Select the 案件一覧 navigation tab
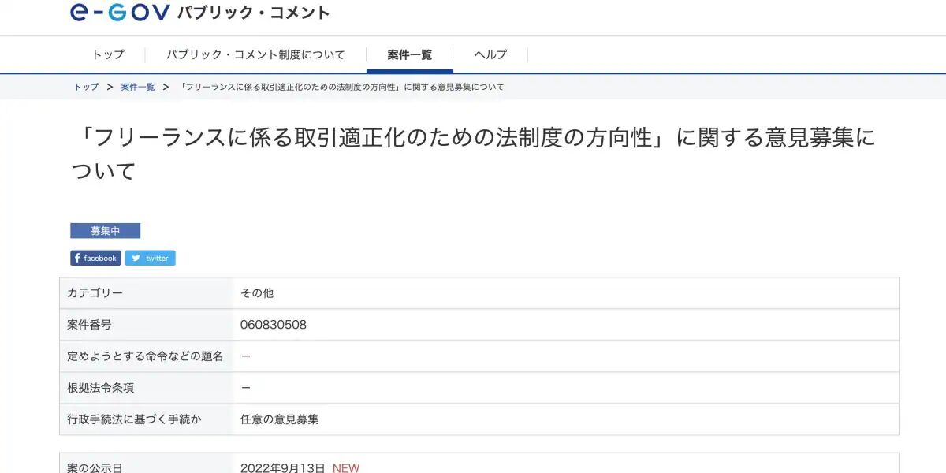 coord(410,54)
